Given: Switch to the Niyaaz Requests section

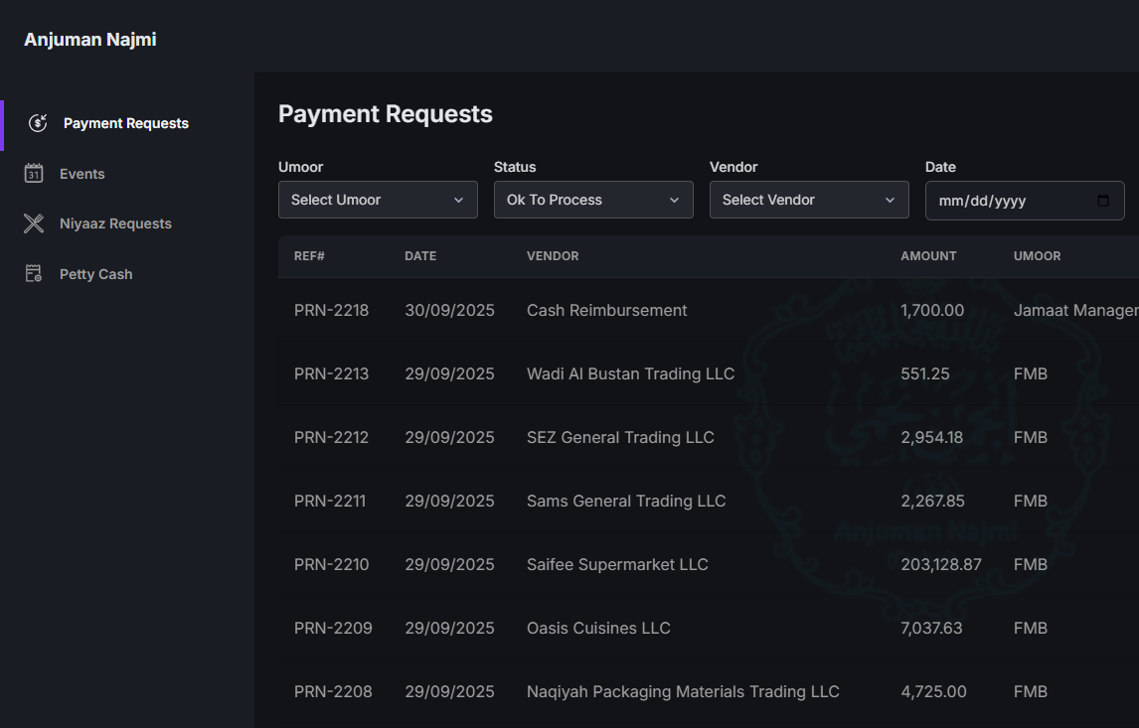Looking at the screenshot, I should [x=115, y=223].
